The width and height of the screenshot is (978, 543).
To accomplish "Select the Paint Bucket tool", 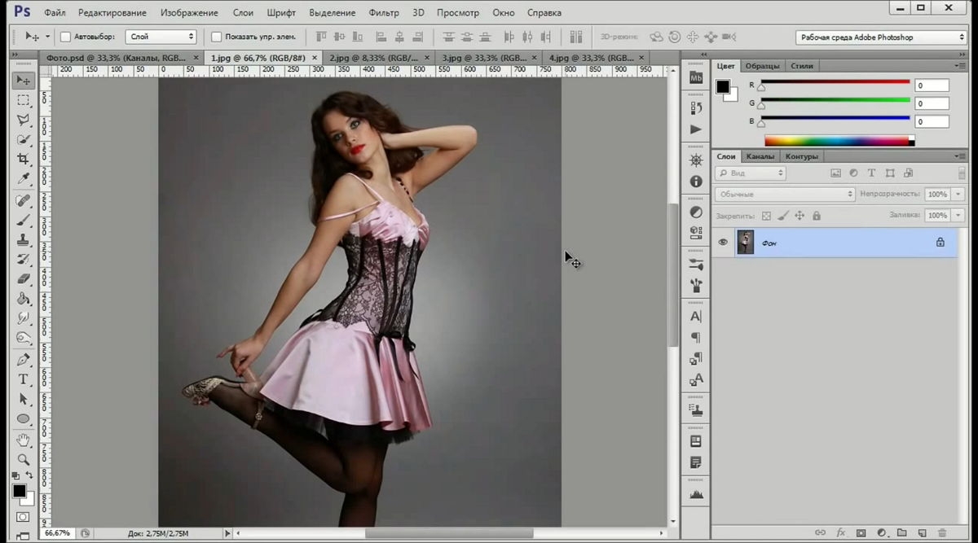I will pyautogui.click(x=23, y=298).
